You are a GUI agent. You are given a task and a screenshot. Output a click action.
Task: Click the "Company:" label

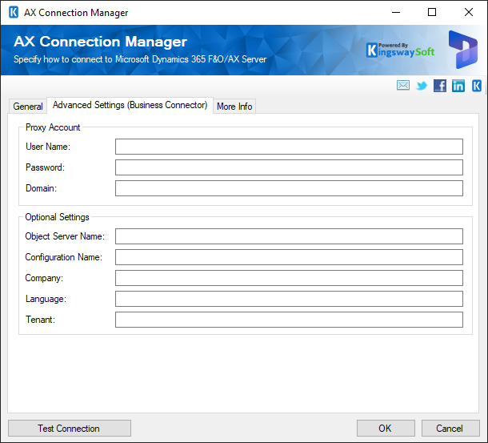(x=44, y=278)
